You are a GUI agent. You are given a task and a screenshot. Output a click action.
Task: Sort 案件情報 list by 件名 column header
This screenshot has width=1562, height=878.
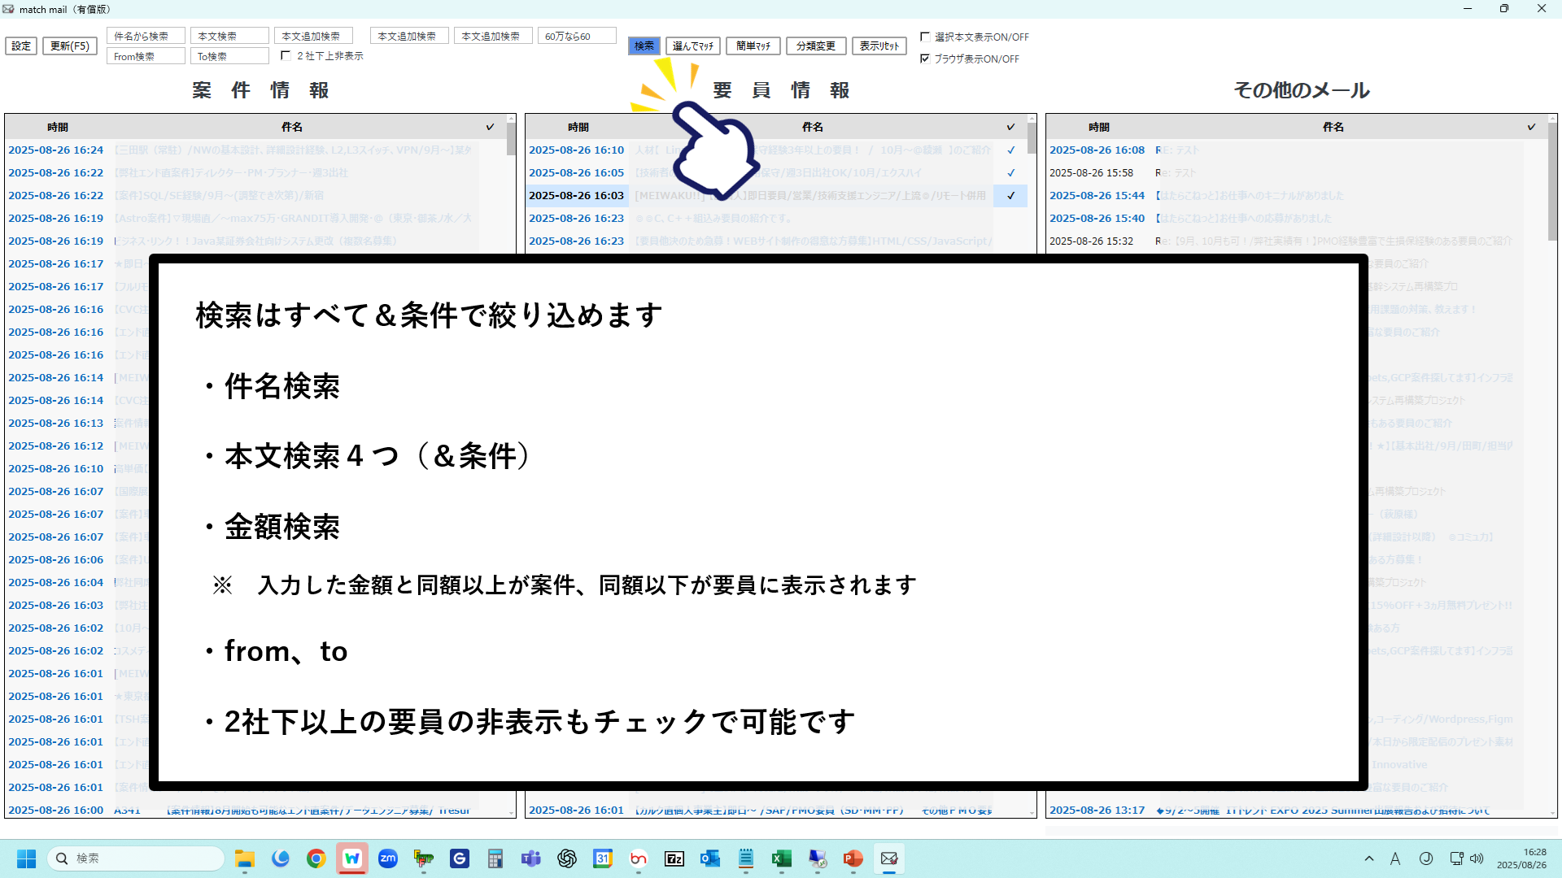(292, 127)
